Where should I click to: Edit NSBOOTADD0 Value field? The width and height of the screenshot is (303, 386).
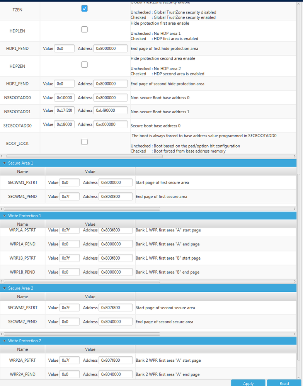64,98
